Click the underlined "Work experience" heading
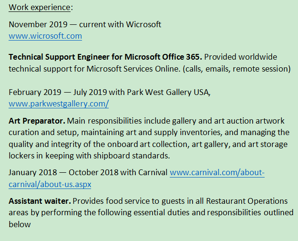The height and width of the screenshot is (241, 298). 40,7
